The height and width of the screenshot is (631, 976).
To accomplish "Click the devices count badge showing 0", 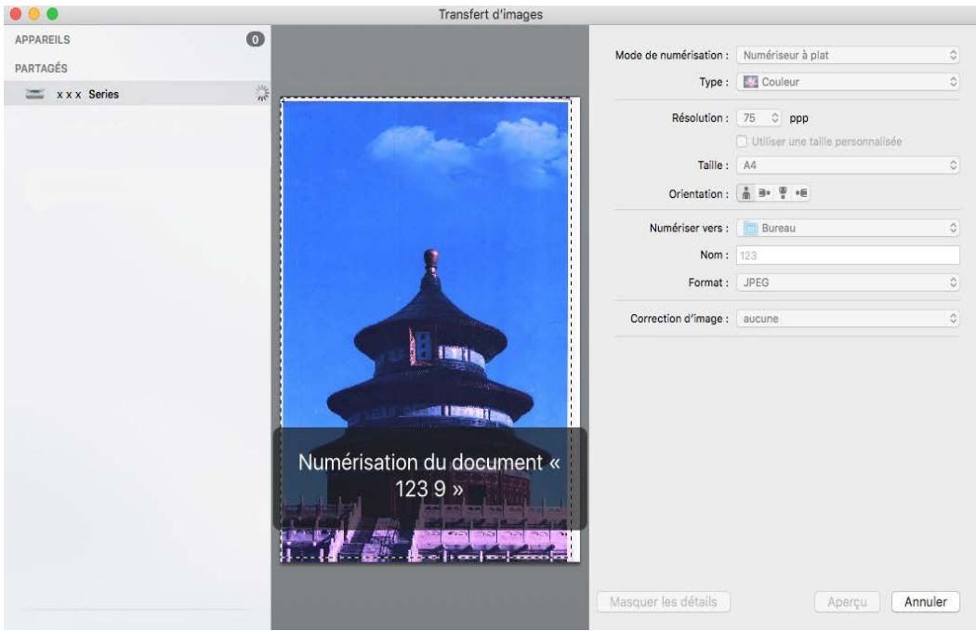I will 255,40.
